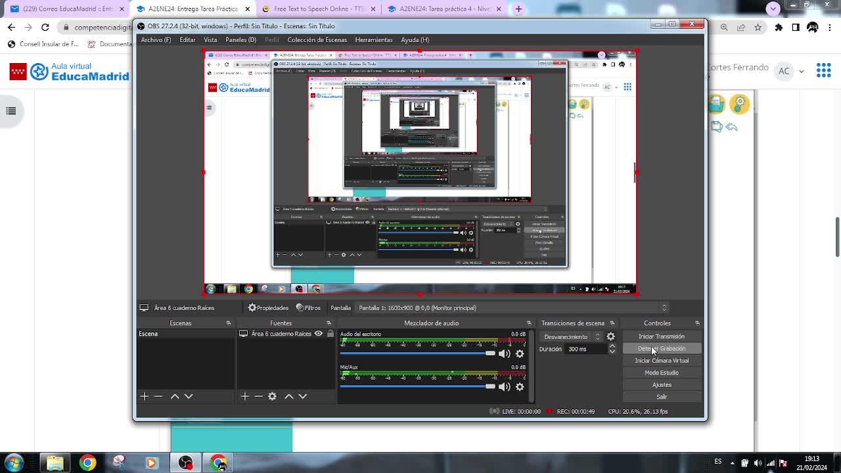Image resolution: width=841 pixels, height=473 pixels.
Task: Move source up in Fuentes list
Action: coord(288,396)
